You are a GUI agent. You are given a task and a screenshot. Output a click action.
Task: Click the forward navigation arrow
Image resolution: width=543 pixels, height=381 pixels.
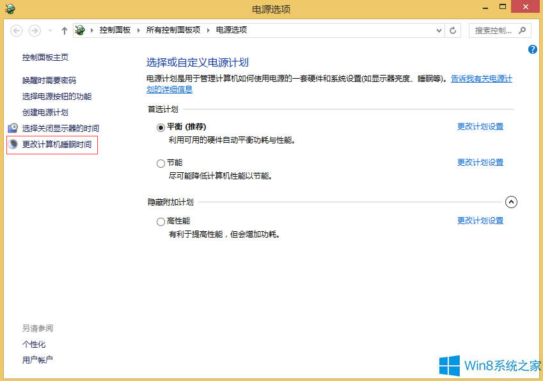[35, 31]
